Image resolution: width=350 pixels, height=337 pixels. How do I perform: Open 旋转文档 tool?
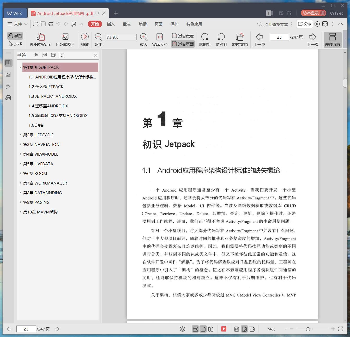point(240,40)
